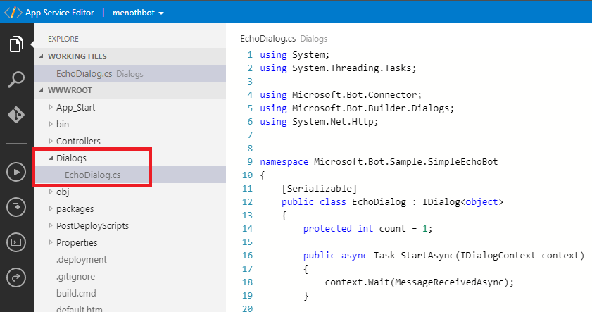The width and height of the screenshot is (592, 312).
Task: Click the EXPLORE panel heading
Action: [63, 39]
